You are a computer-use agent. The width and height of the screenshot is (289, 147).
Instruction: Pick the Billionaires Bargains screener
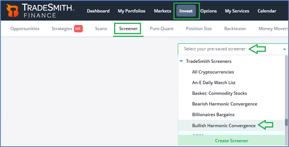pos(213,115)
